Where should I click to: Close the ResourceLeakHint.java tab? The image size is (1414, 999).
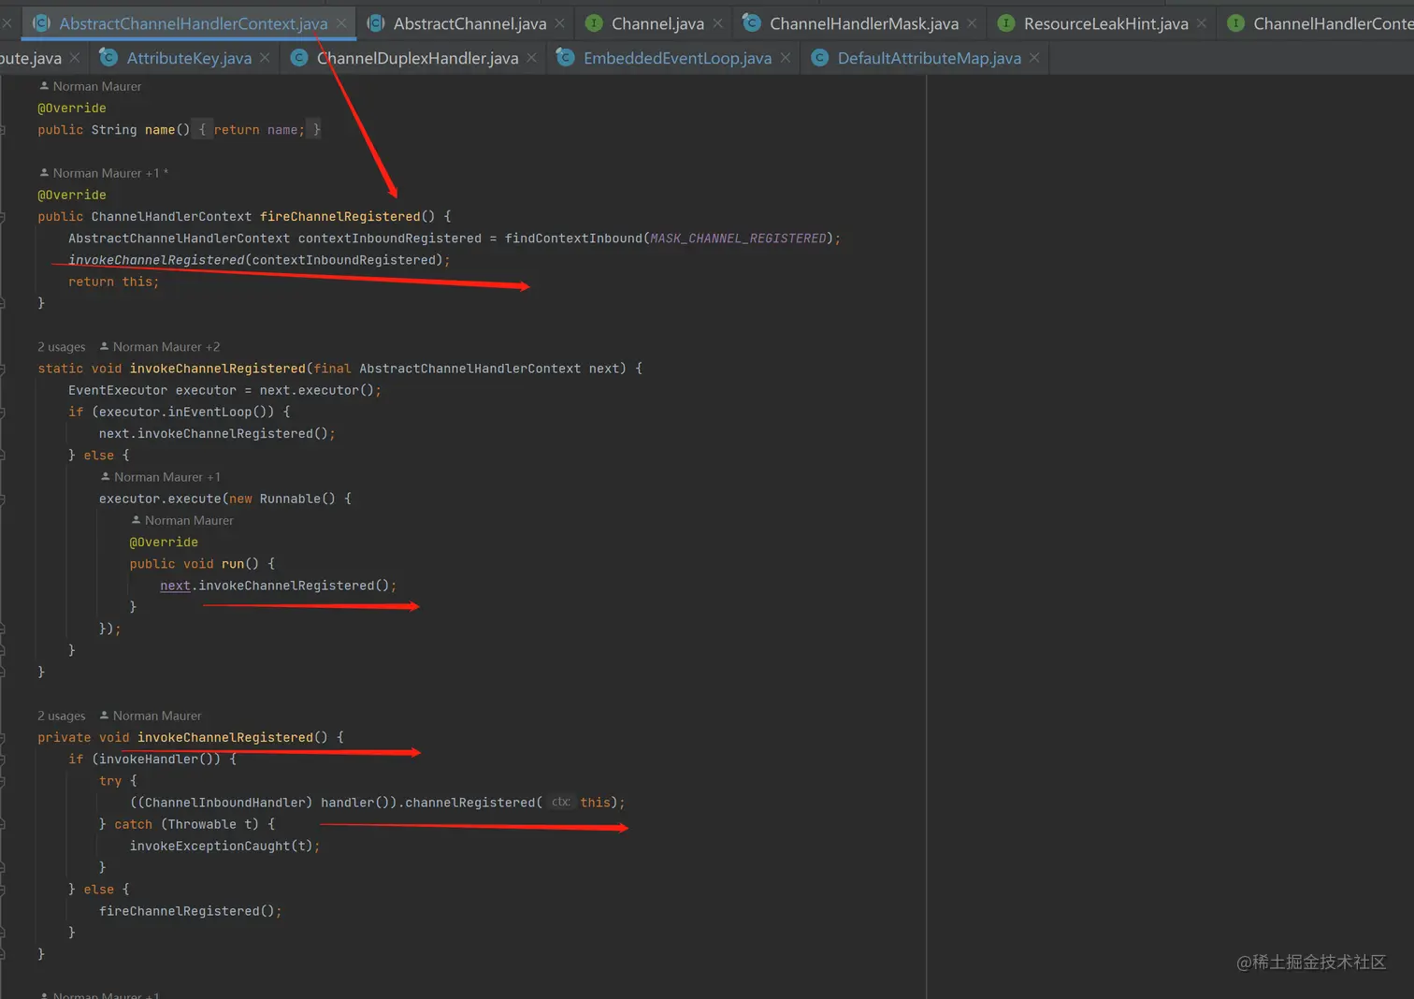coord(1202,23)
